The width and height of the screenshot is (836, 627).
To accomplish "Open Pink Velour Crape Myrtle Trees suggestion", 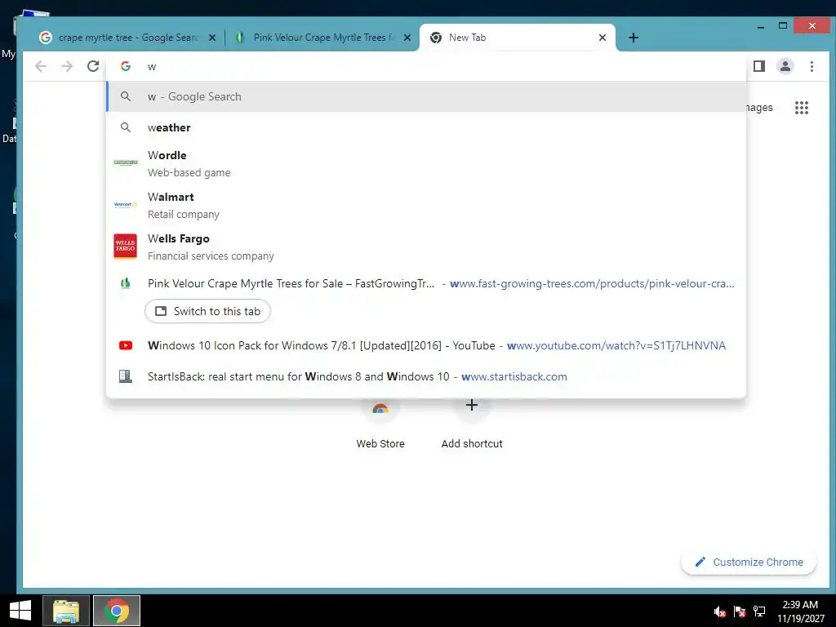I will click(x=426, y=283).
